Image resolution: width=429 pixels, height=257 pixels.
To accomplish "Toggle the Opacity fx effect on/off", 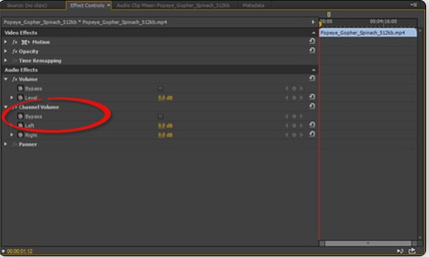I will (x=15, y=51).
